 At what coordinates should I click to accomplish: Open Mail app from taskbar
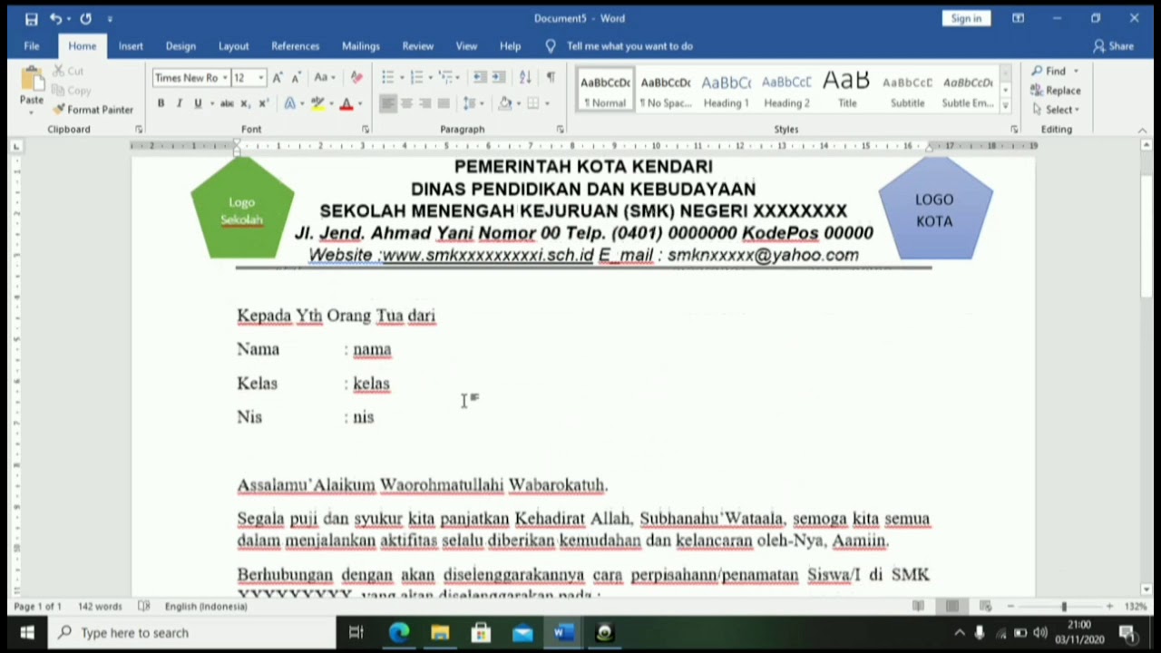coord(522,633)
